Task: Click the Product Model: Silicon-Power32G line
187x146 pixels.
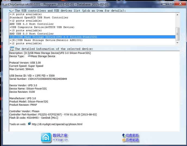Action: point(29,101)
